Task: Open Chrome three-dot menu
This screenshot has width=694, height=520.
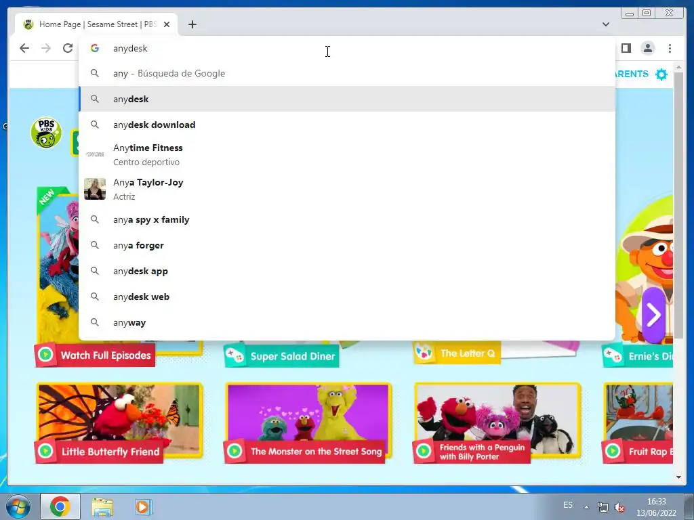Action: [x=670, y=48]
